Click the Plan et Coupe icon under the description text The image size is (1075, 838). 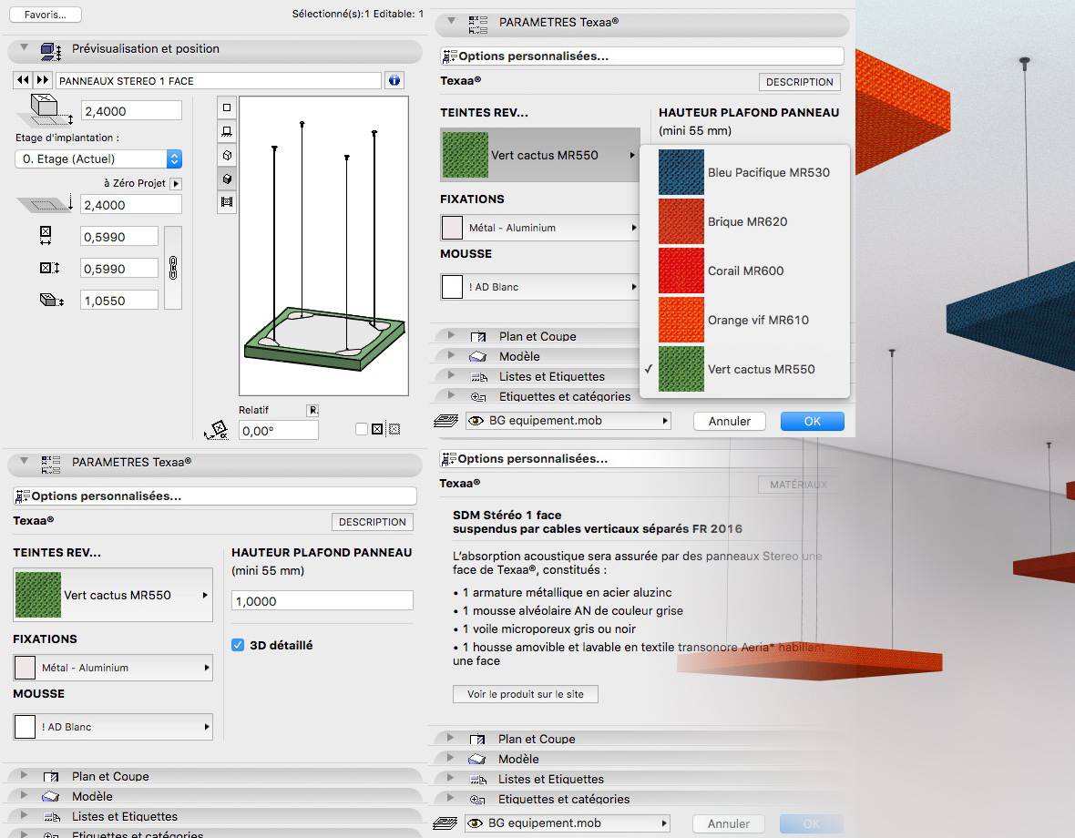477,740
